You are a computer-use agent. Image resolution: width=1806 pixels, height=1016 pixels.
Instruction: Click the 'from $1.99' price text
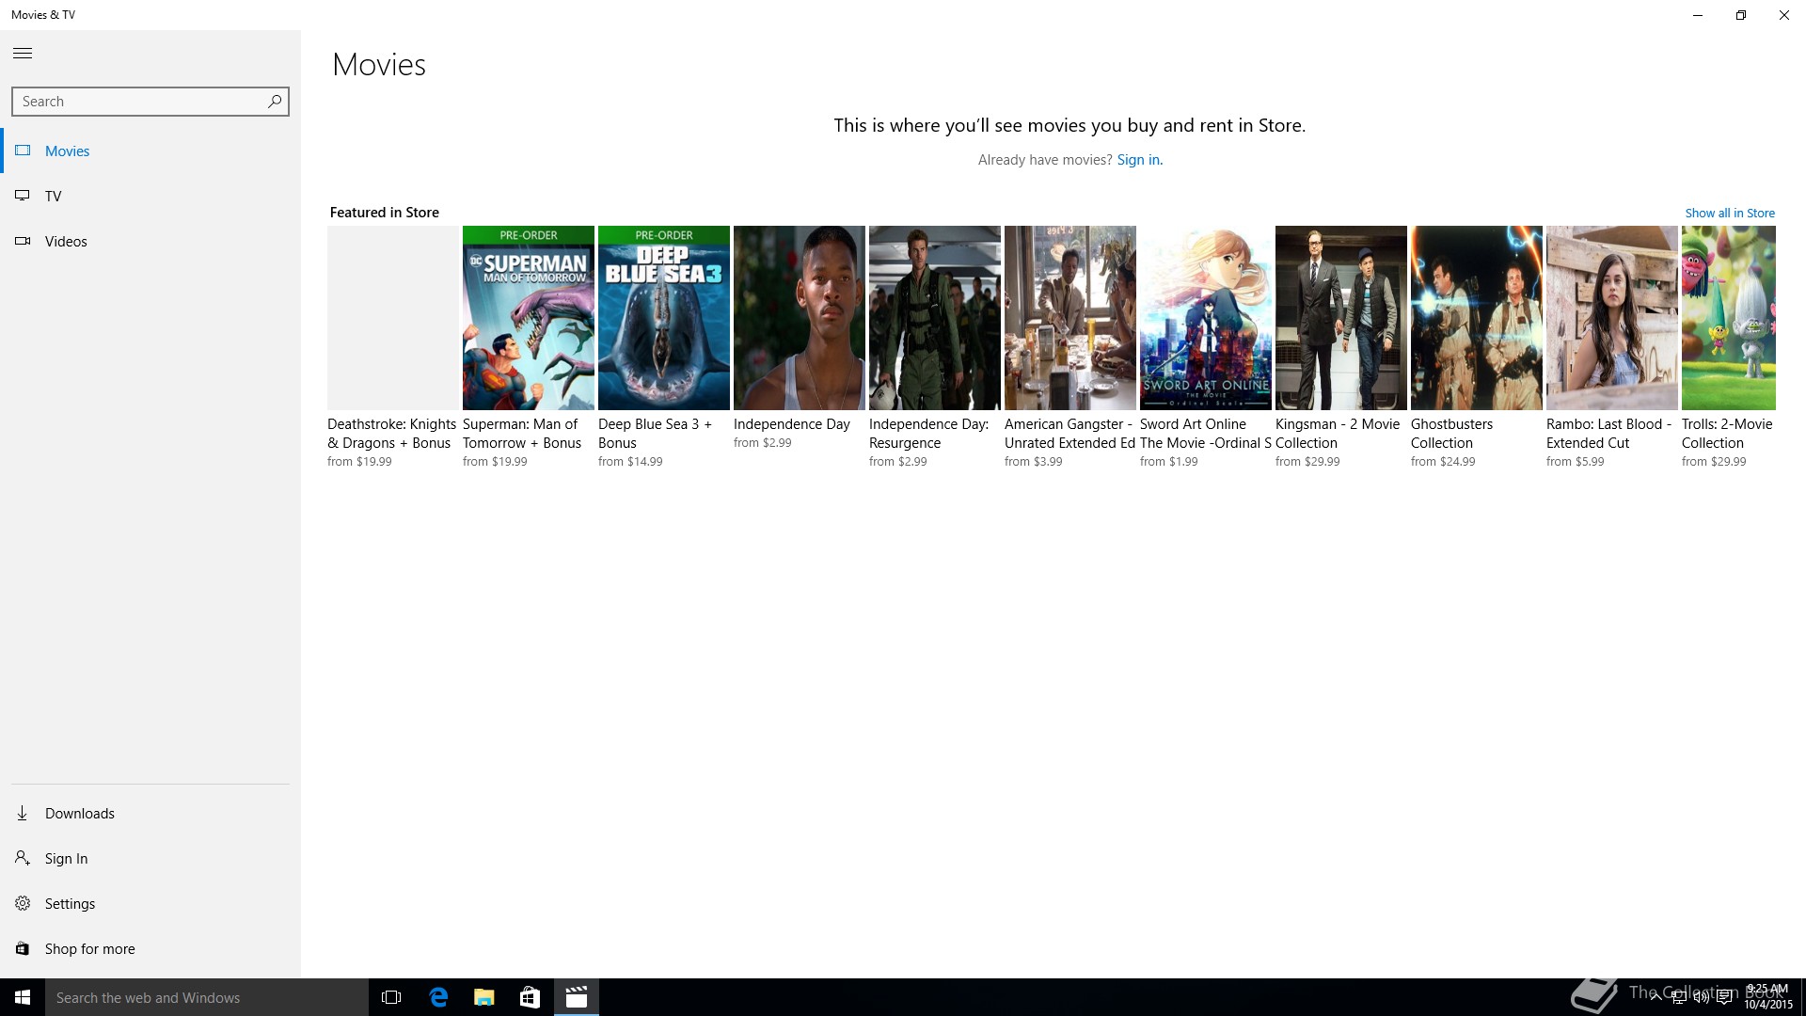click(1169, 462)
